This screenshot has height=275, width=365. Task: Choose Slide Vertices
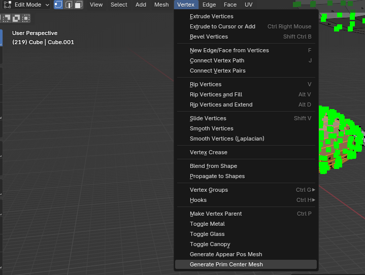246,118
